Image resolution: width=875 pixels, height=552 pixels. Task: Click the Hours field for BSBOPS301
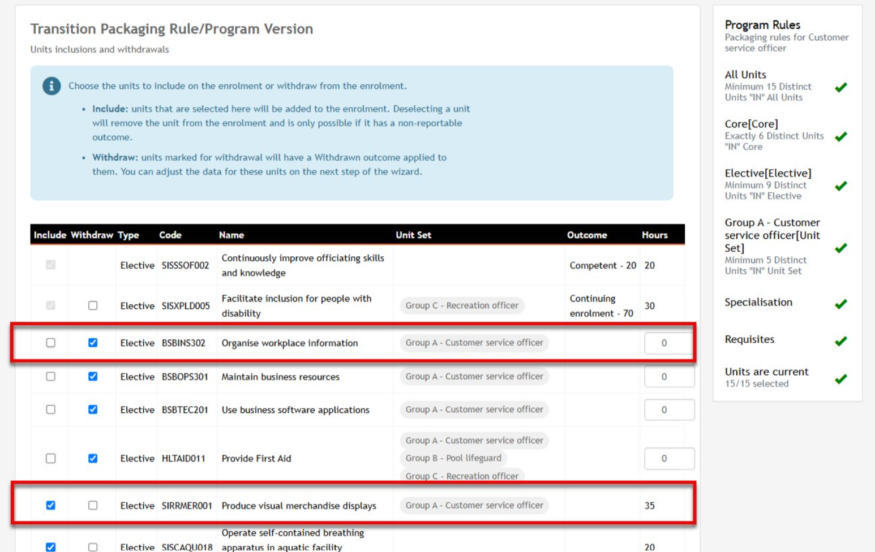[x=669, y=377]
